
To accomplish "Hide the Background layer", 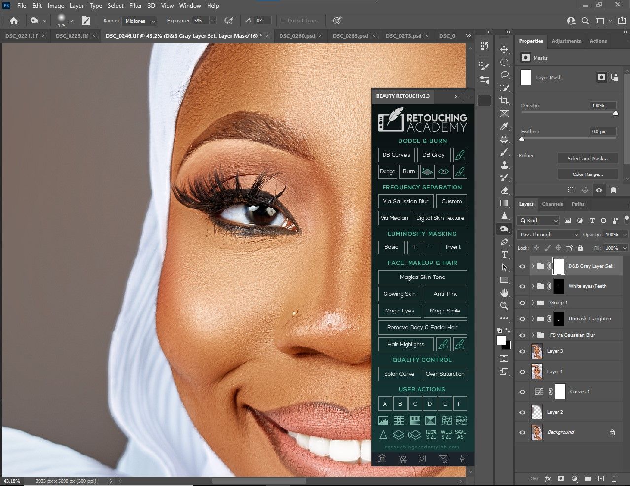I will [522, 432].
